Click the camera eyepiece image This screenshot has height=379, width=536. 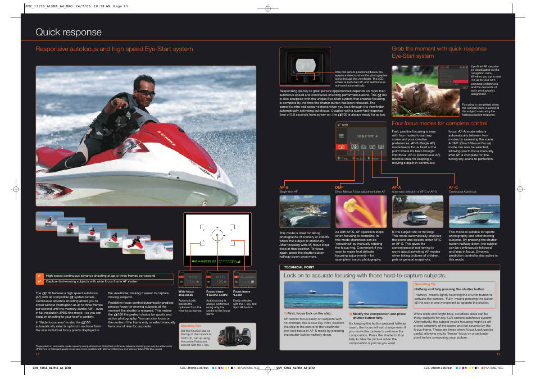(x=305, y=66)
